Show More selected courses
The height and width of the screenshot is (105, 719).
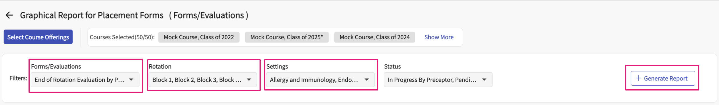pos(439,37)
